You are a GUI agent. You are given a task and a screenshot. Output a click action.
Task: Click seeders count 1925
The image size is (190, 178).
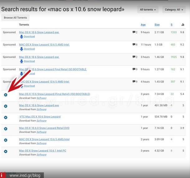pyautogui.click(x=173, y=57)
